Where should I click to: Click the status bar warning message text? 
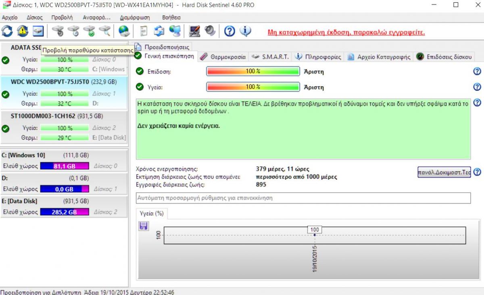[x=87, y=292]
